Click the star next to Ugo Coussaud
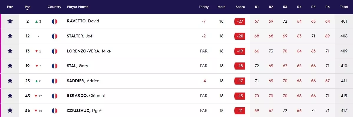This screenshot has width=353, height=117. coord(10,111)
